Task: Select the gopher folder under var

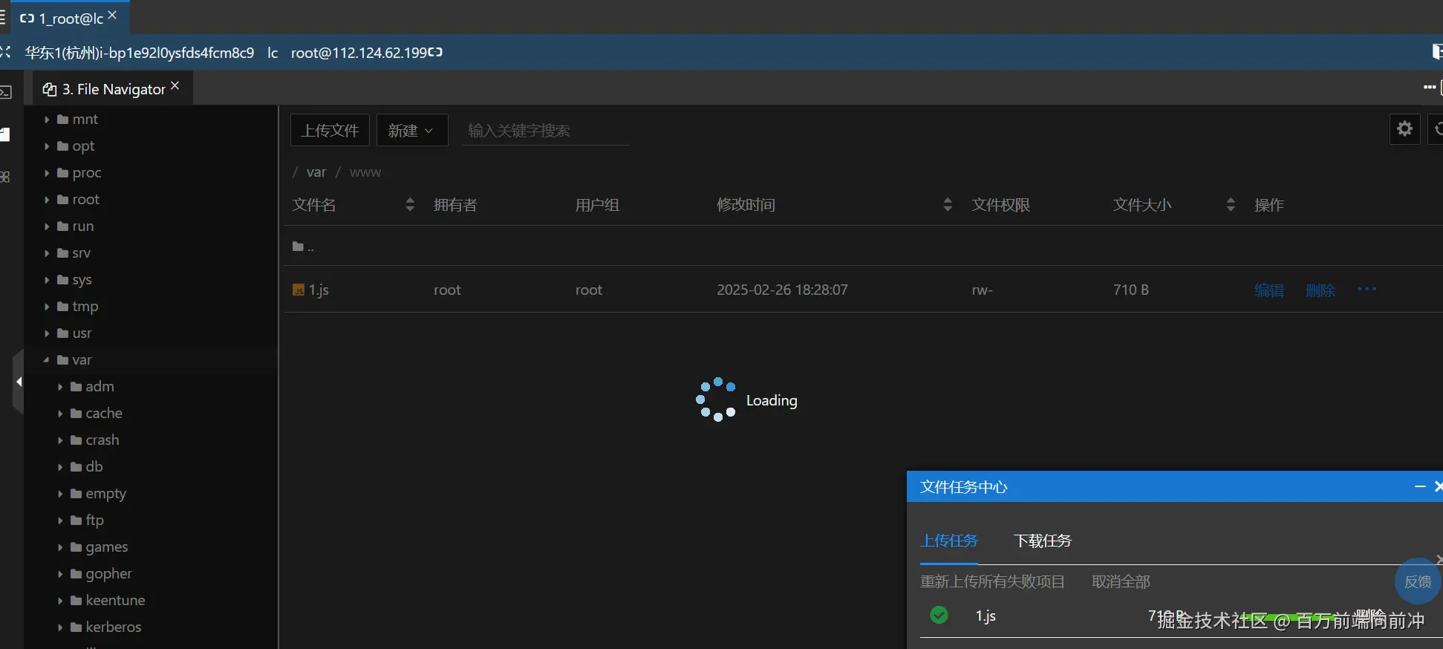Action: pyautogui.click(x=108, y=574)
